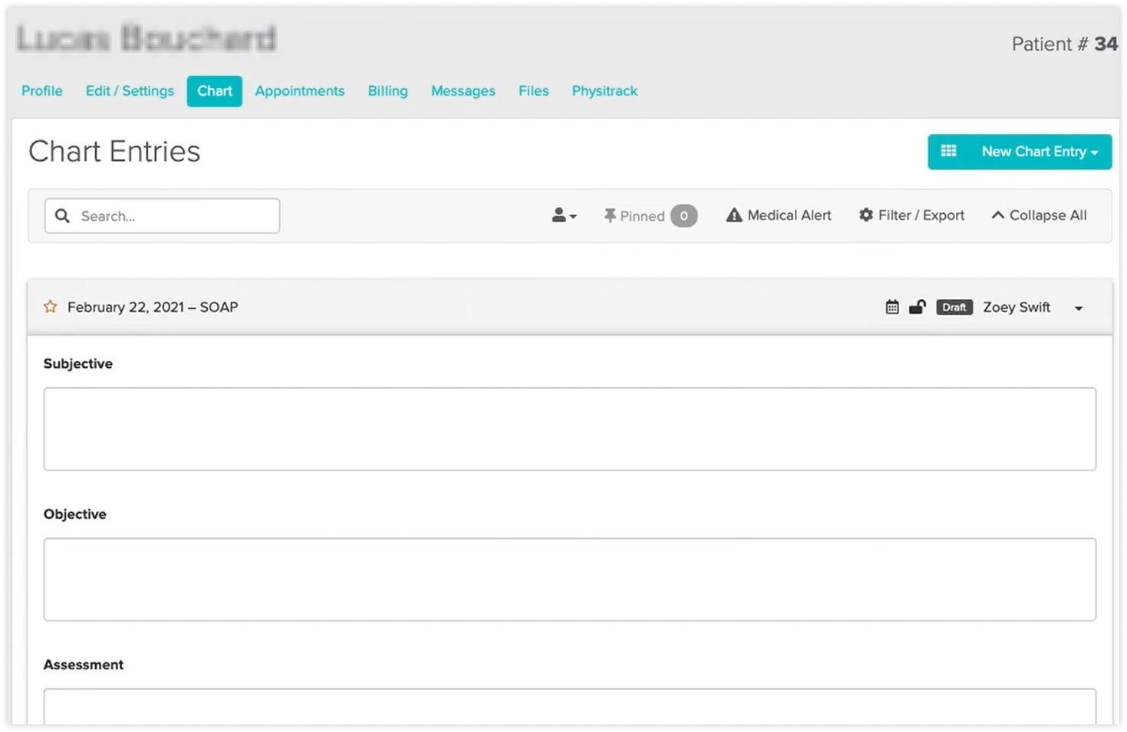Open Filter / Export options
Image resolution: width=1127 pixels, height=732 pixels.
[911, 215]
